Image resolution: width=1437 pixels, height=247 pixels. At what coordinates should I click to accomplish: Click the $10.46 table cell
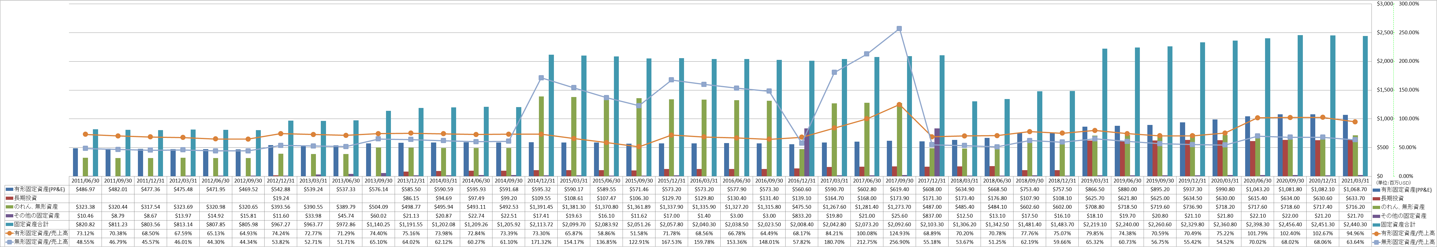point(85,215)
